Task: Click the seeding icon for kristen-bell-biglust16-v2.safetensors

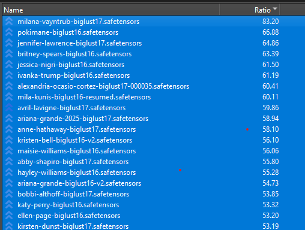Action: point(9,140)
